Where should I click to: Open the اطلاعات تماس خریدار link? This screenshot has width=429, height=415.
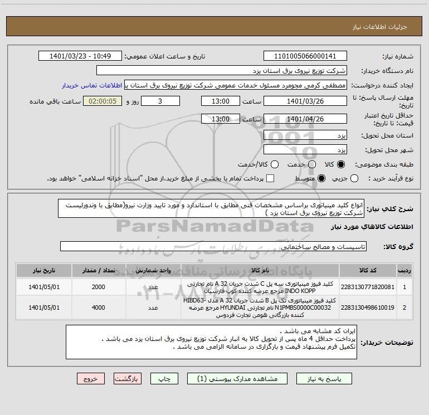92,85
